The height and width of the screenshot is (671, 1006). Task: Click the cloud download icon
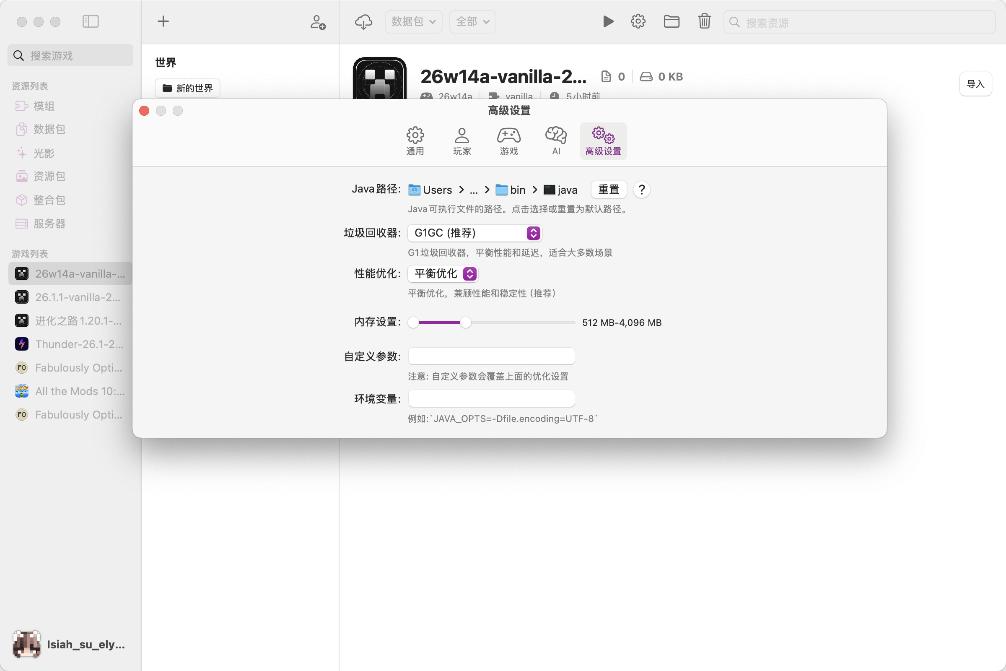363,21
